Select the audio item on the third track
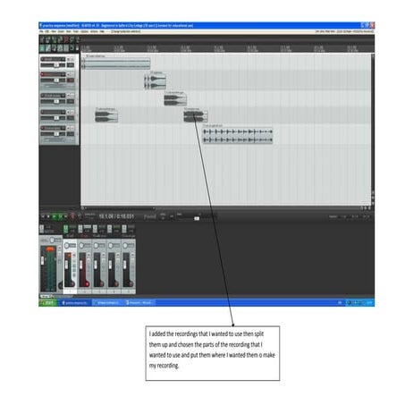405x405 pixels. tap(175, 100)
